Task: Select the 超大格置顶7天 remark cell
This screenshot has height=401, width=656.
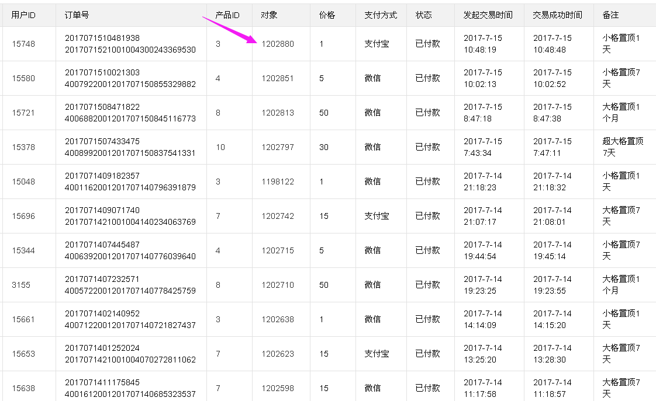Action: pyautogui.click(x=623, y=147)
